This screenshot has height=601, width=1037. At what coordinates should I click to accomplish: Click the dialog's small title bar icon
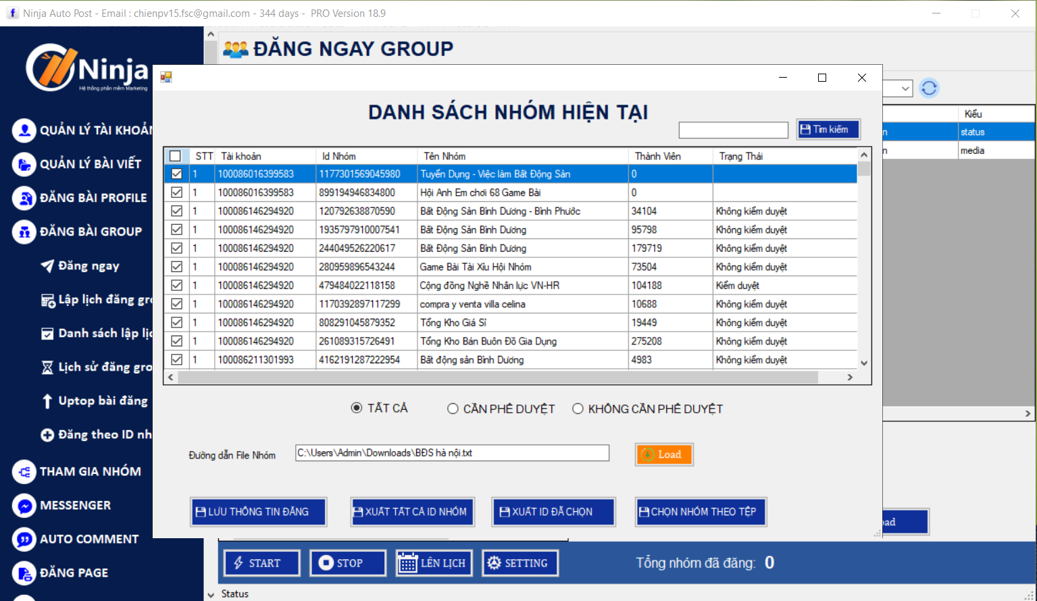pos(166,77)
